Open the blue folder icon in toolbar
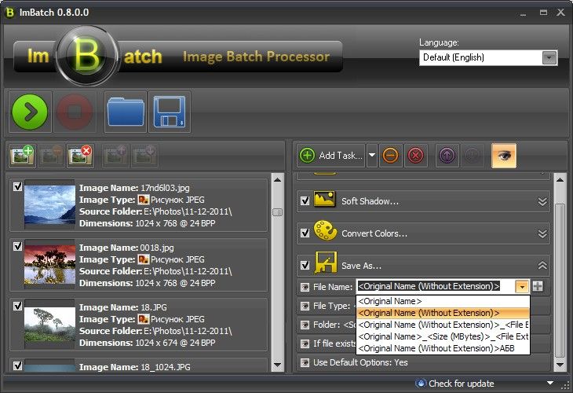This screenshot has height=393, width=573. click(x=125, y=112)
